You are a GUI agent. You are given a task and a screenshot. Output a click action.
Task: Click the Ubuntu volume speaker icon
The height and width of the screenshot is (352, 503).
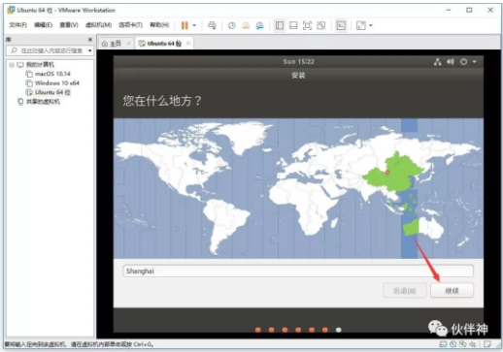pyautogui.click(x=451, y=62)
